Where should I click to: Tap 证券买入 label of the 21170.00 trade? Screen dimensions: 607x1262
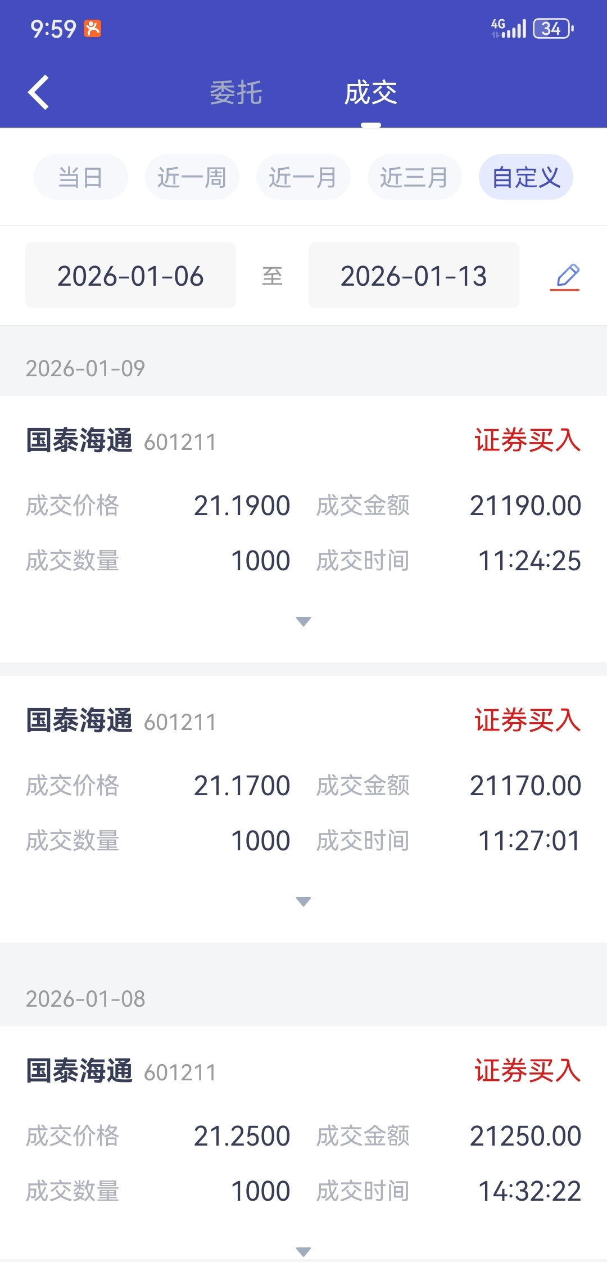pyautogui.click(x=528, y=720)
